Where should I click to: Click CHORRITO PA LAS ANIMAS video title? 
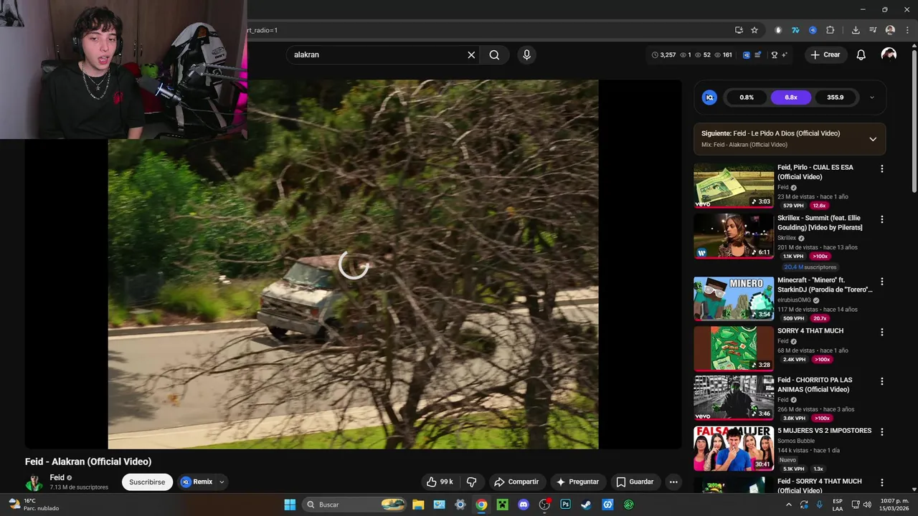(815, 385)
